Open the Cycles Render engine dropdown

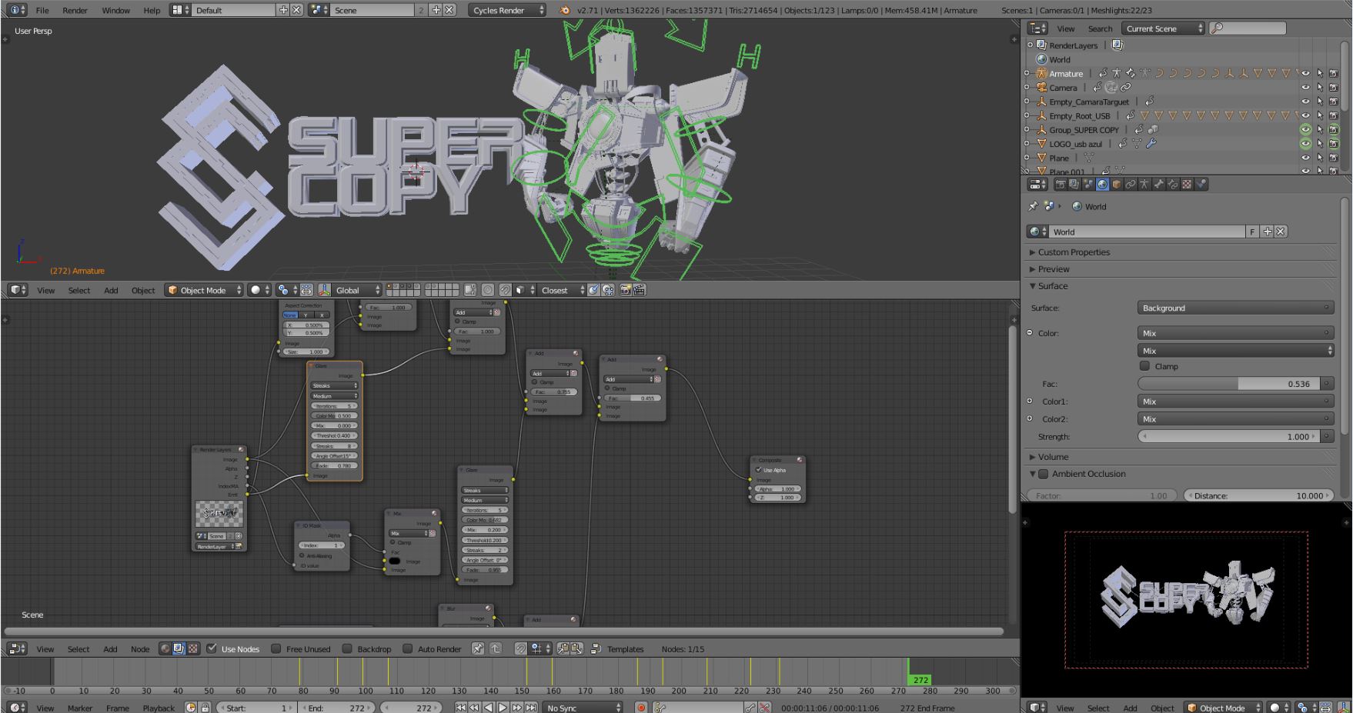506,10
